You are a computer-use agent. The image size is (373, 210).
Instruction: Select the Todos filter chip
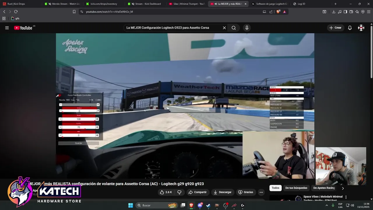[x=275, y=188]
